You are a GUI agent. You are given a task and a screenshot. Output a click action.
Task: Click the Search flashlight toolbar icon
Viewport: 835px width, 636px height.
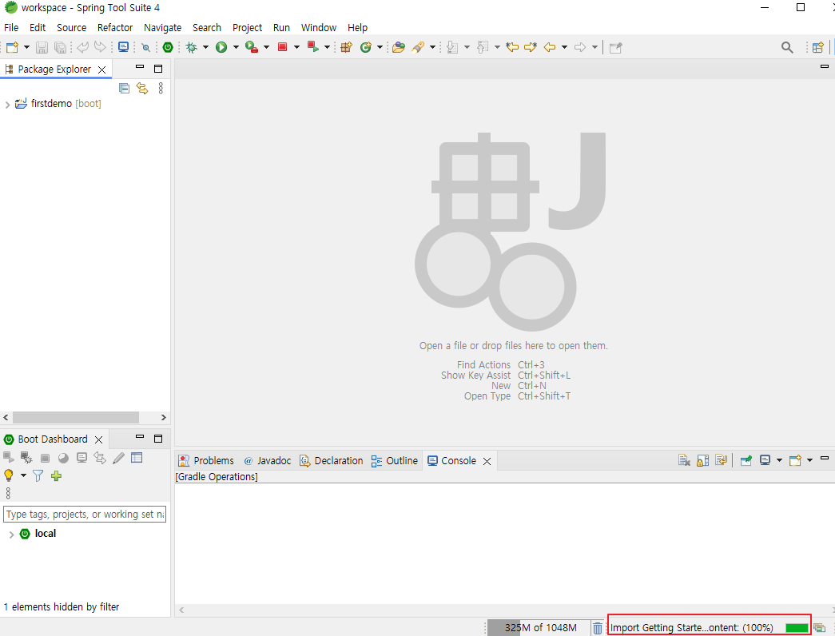click(418, 47)
